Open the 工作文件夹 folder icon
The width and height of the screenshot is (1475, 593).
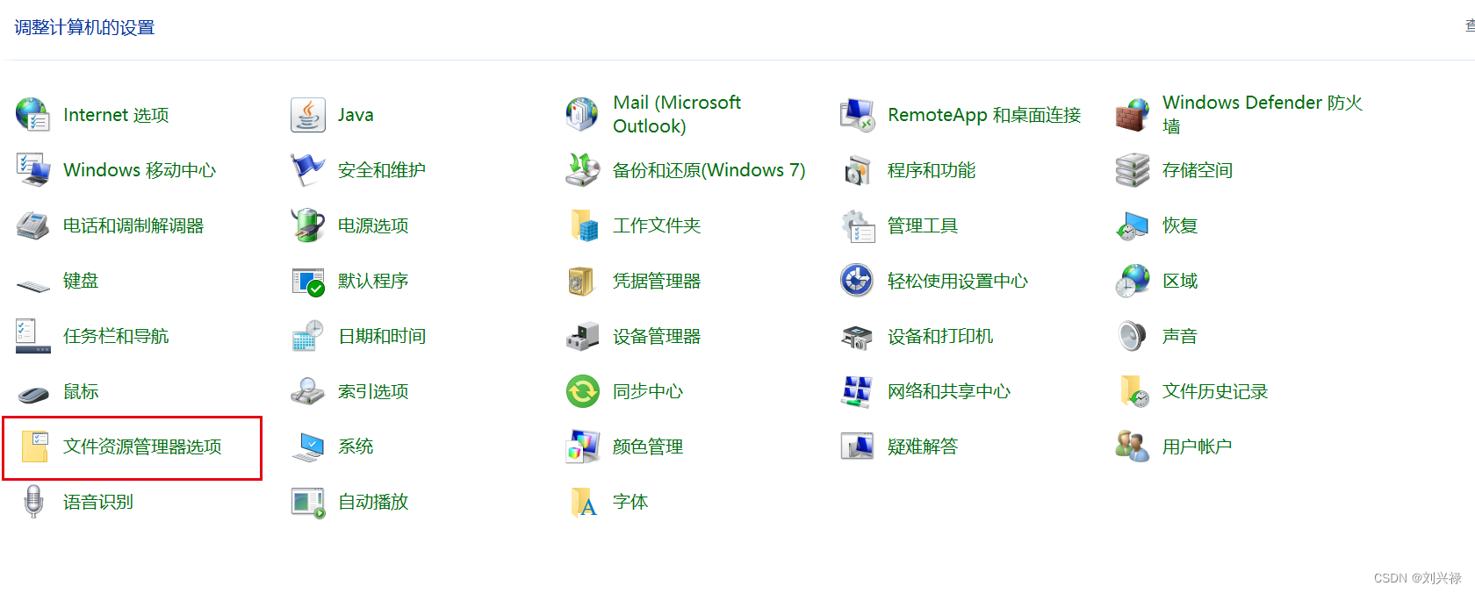[583, 225]
